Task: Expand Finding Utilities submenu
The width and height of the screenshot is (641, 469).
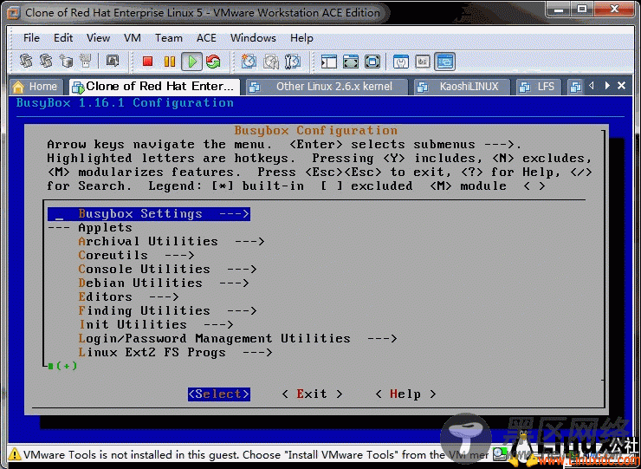Action: click(x=167, y=310)
